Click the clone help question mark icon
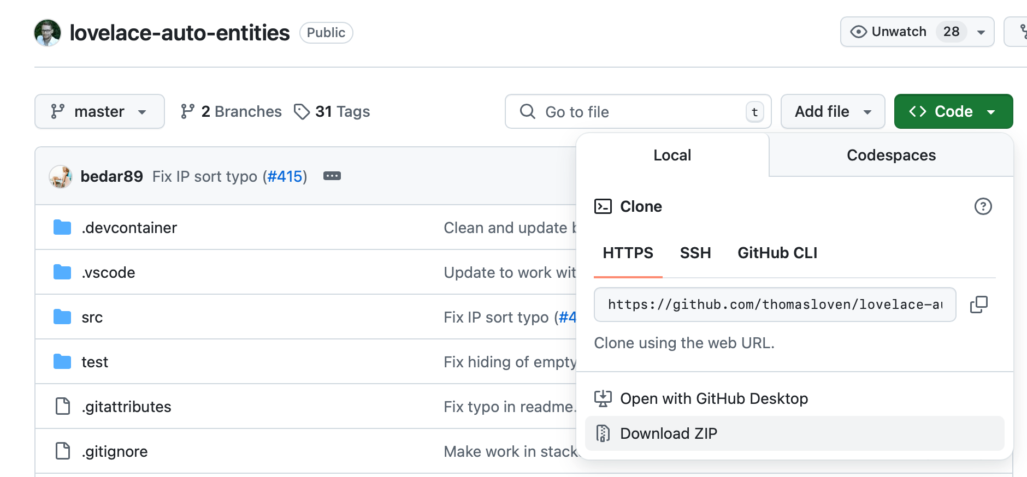This screenshot has height=477, width=1027. click(x=983, y=206)
